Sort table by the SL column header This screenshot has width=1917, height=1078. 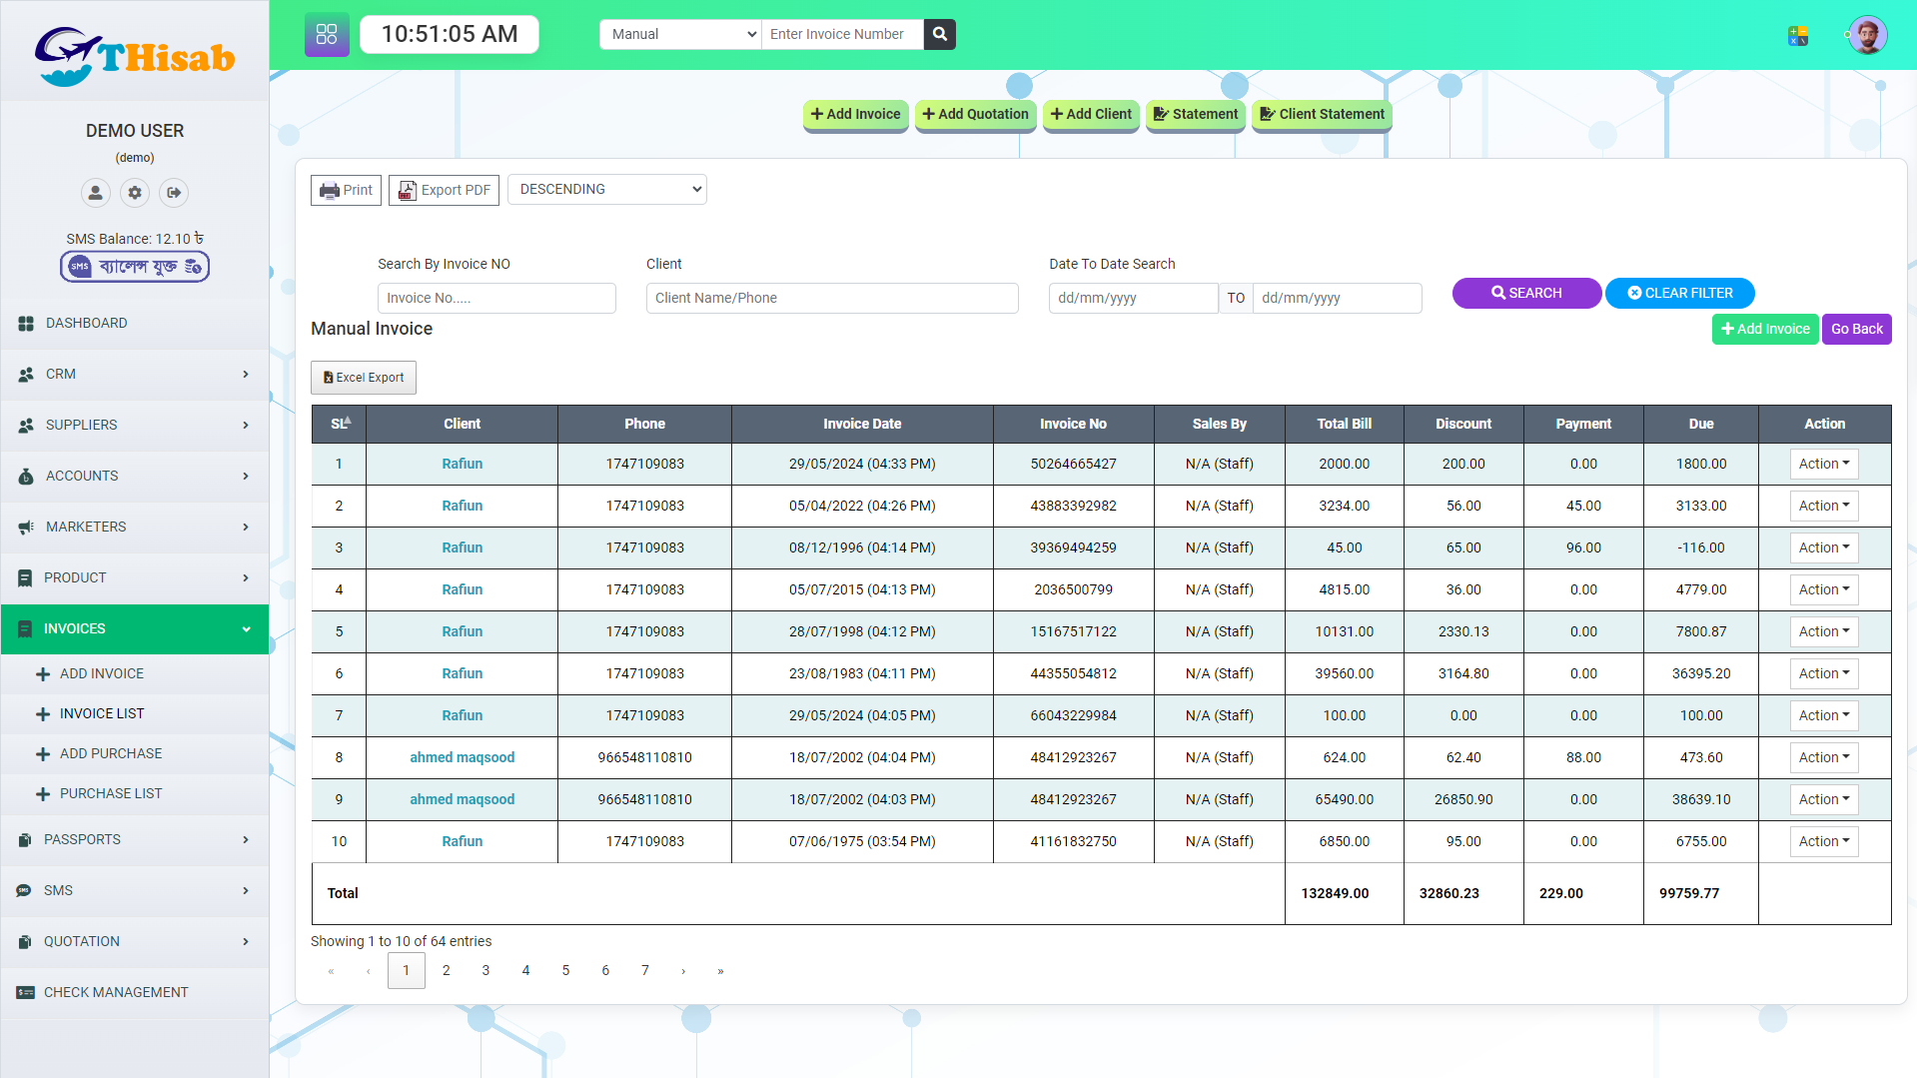340,424
